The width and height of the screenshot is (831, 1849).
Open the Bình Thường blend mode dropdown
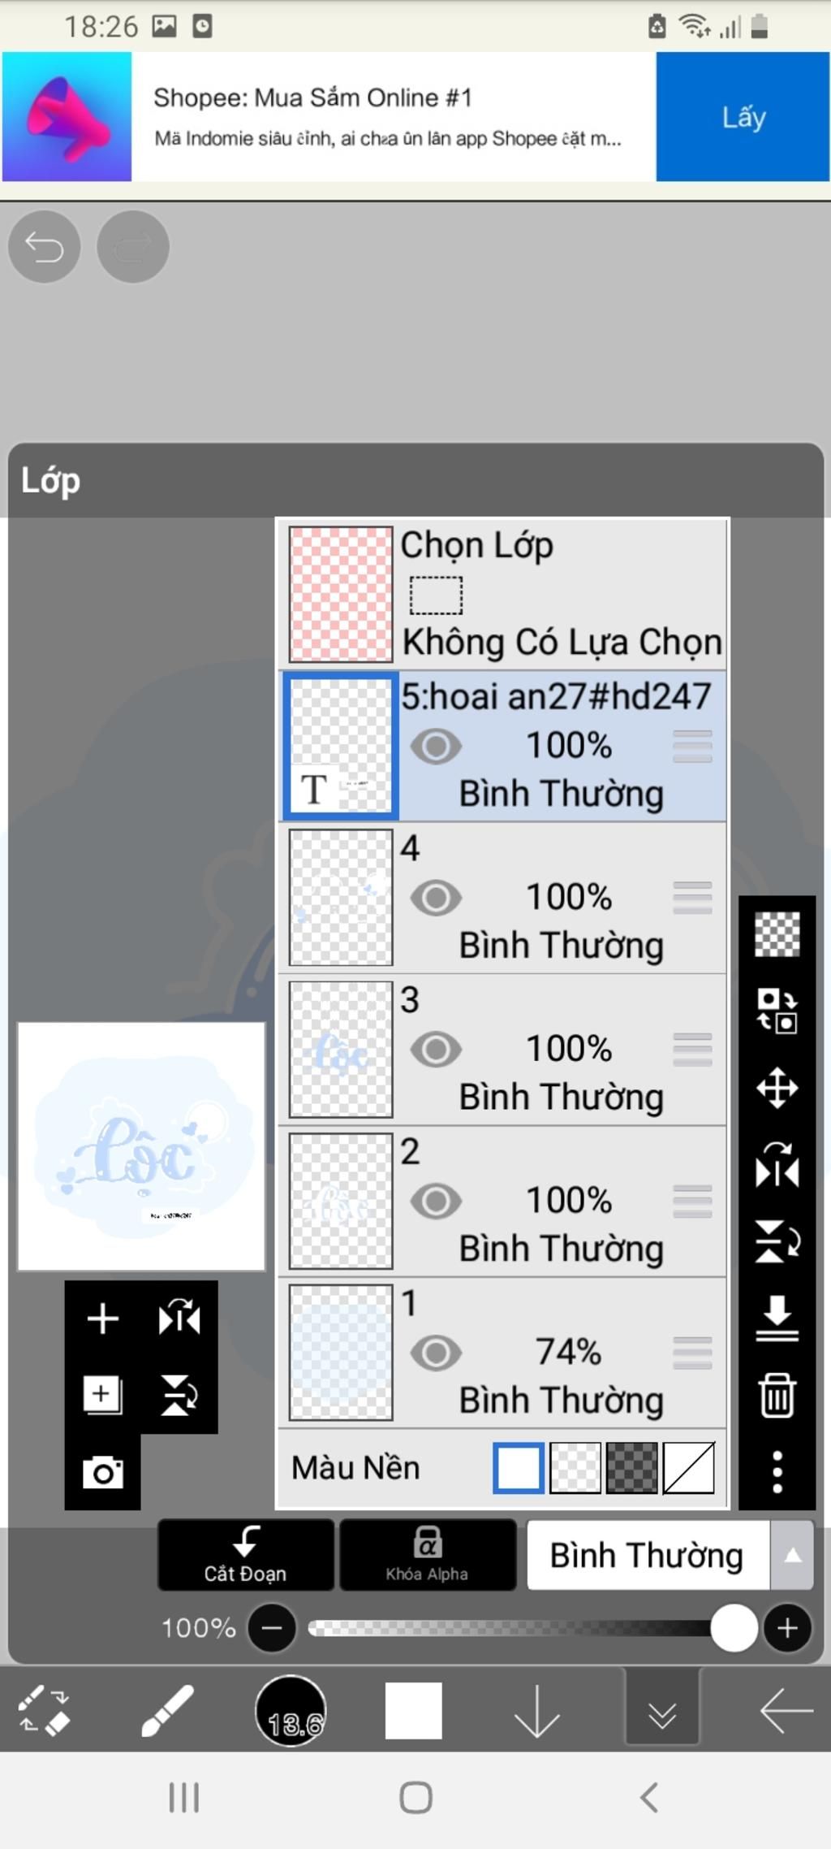[648, 1555]
